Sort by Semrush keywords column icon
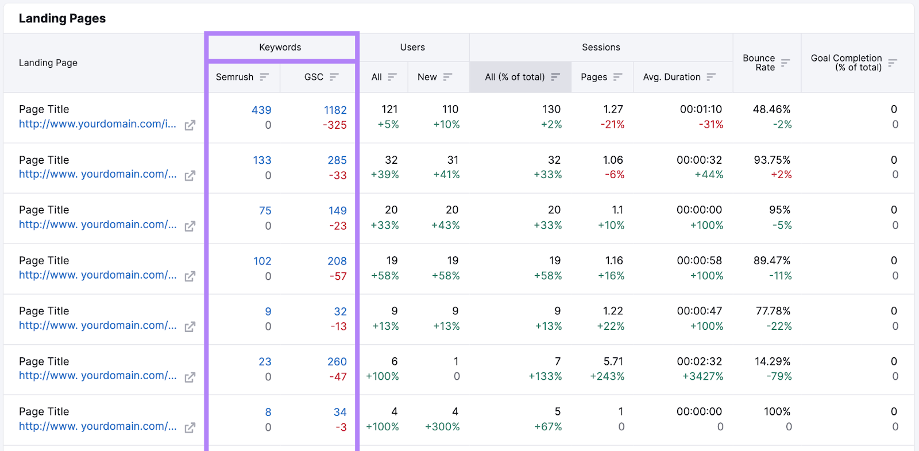The image size is (919, 451). (264, 77)
